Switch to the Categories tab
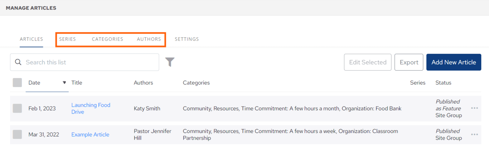489x150 pixels. click(x=107, y=39)
